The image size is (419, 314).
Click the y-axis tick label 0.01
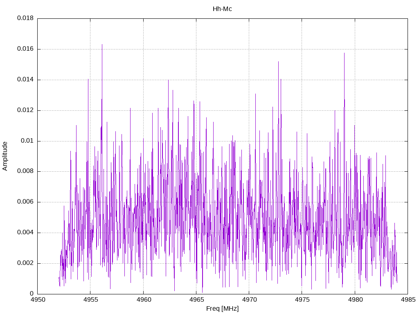pyautogui.click(x=27, y=141)
